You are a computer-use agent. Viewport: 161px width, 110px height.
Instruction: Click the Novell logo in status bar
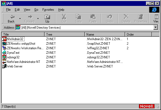(x=147, y=106)
